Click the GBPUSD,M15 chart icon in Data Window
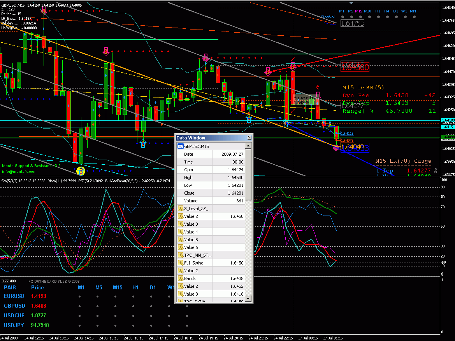The height and width of the screenshot is (341, 455). pos(181,146)
